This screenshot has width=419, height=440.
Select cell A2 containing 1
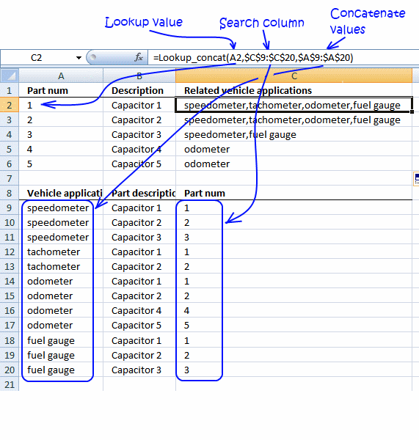pos(61,105)
